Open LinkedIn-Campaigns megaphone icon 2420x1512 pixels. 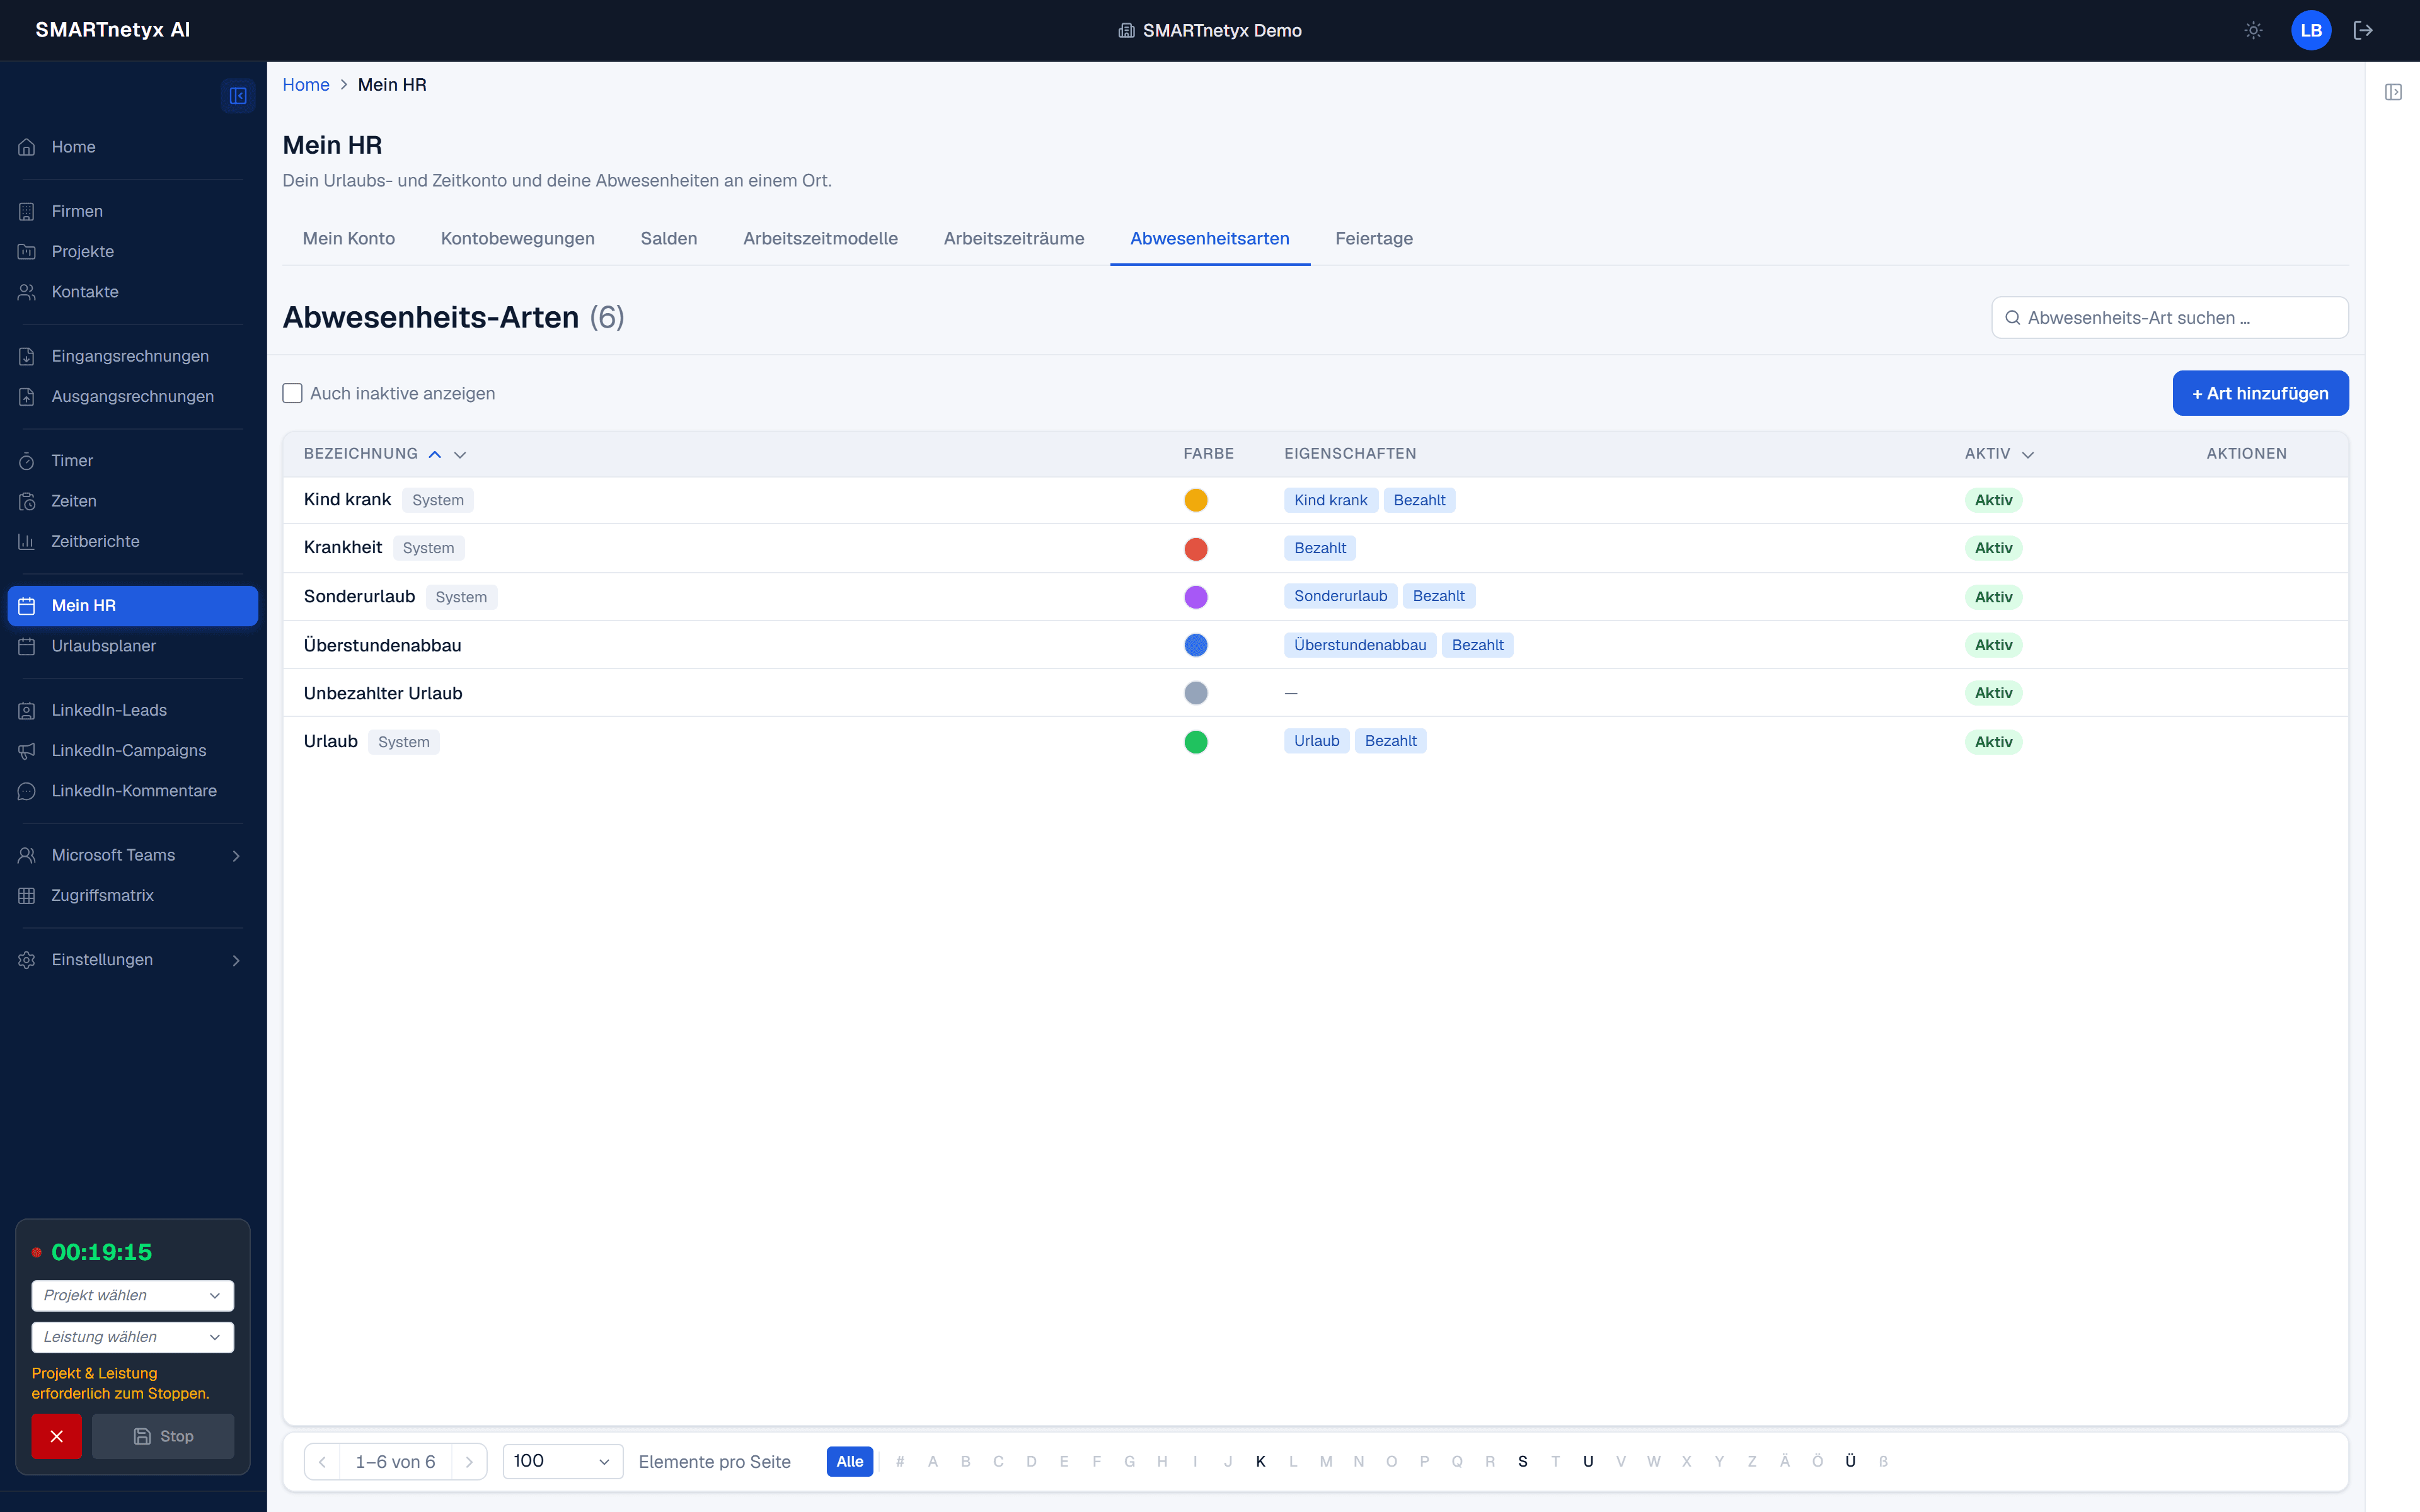pos(27,750)
